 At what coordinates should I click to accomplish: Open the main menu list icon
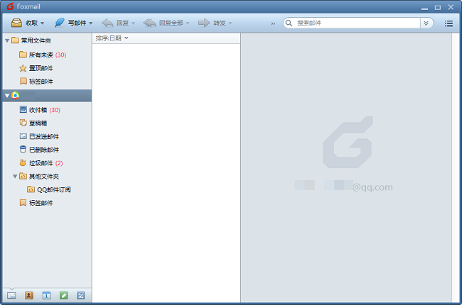click(x=448, y=23)
